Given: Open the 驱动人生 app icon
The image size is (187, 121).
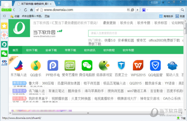Looking at the screenshot, I should pos(172,65).
